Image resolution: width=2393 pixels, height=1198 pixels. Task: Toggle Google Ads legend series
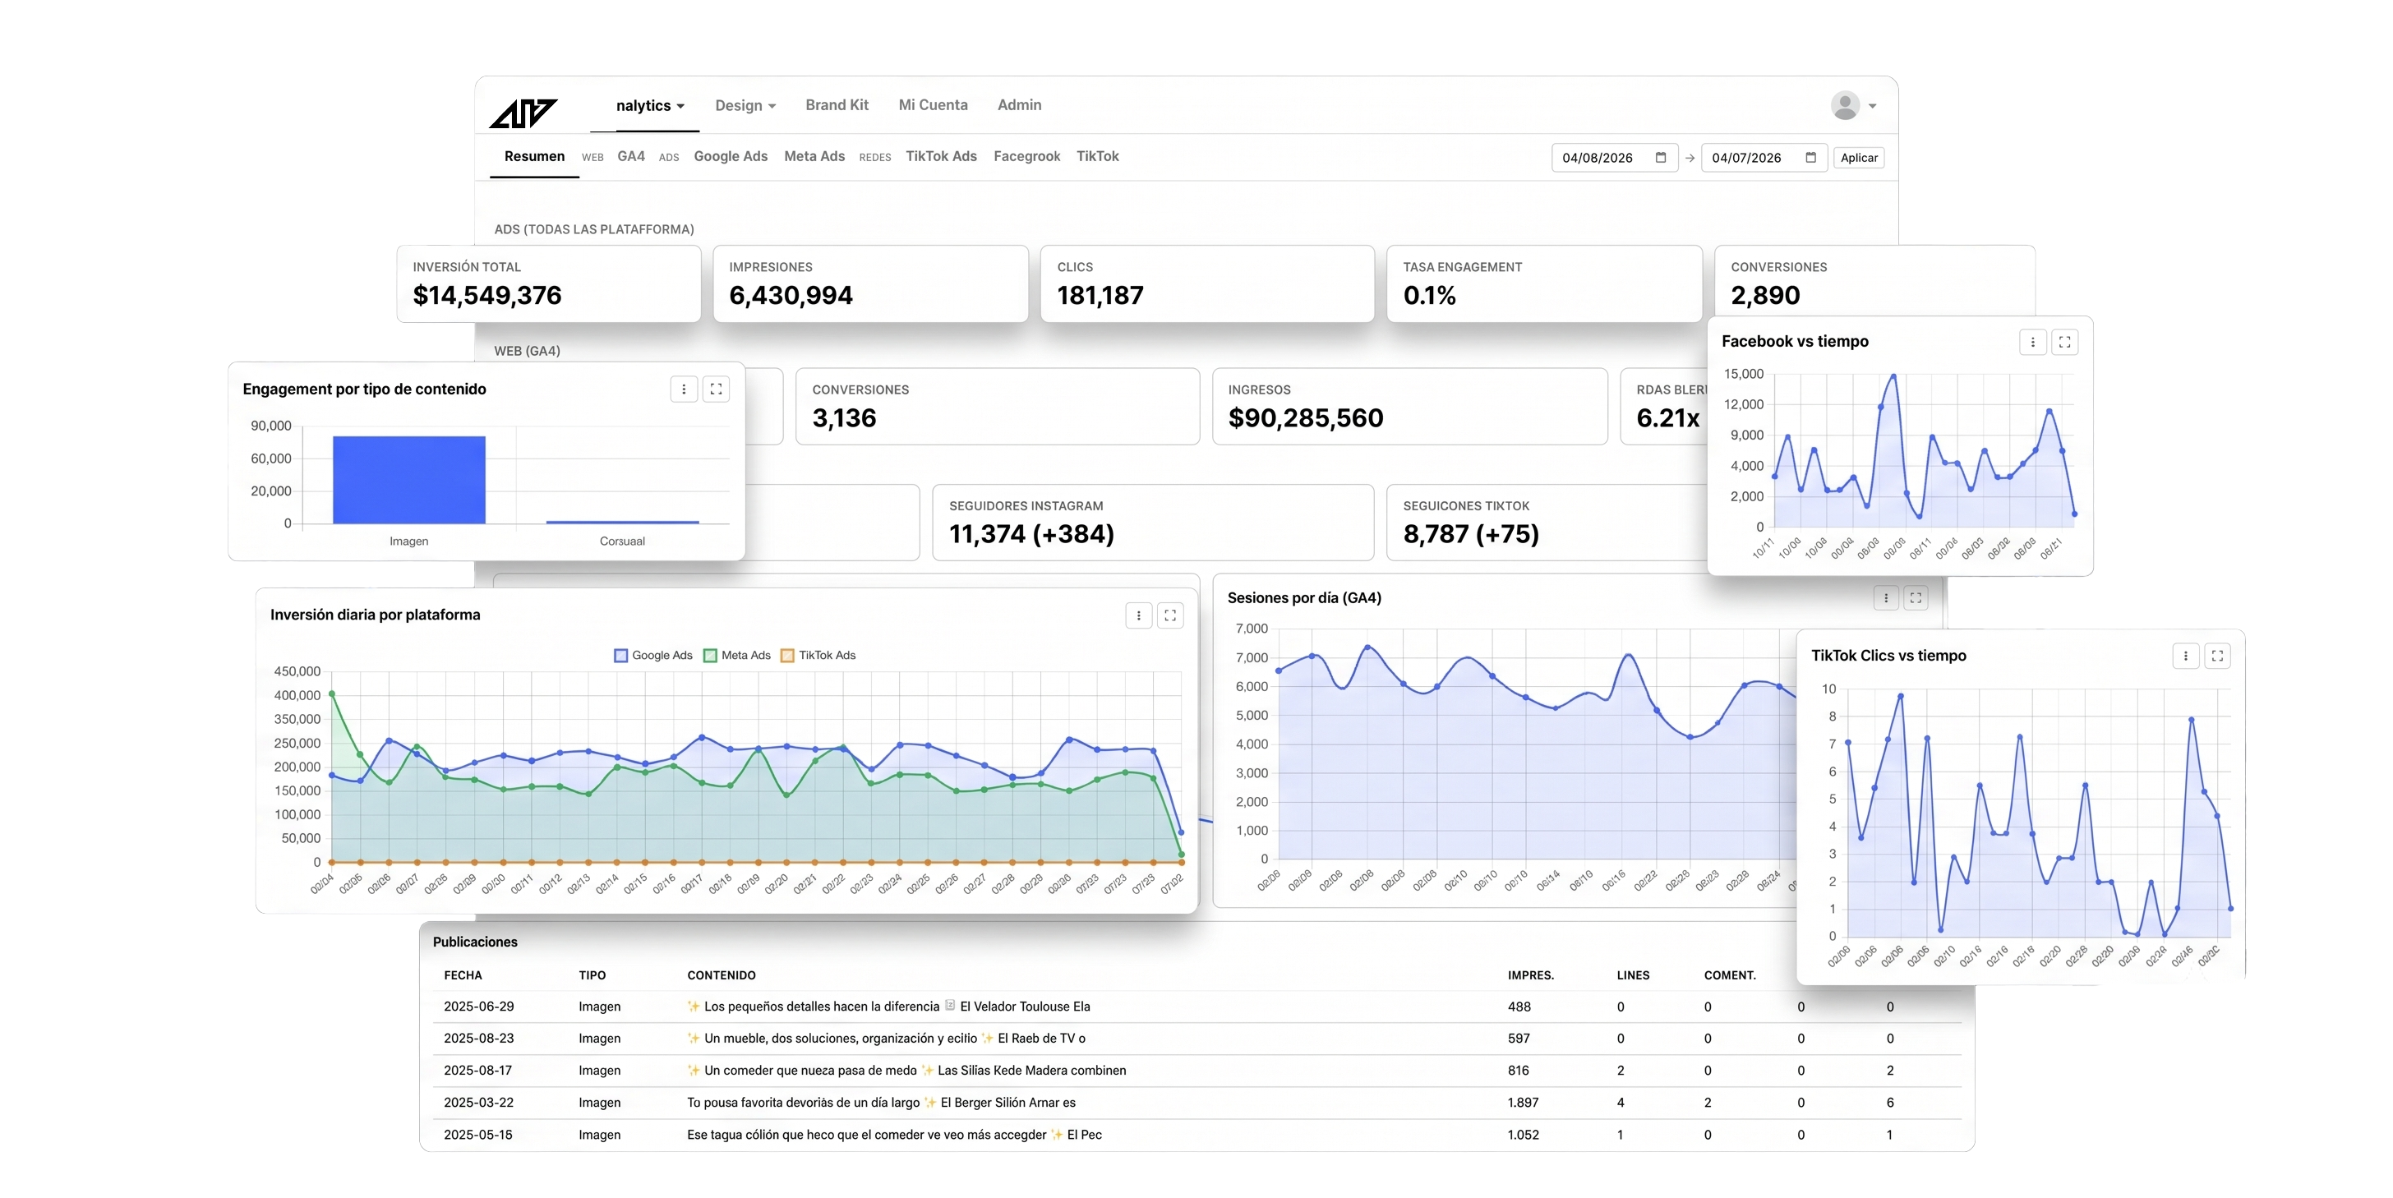653,655
